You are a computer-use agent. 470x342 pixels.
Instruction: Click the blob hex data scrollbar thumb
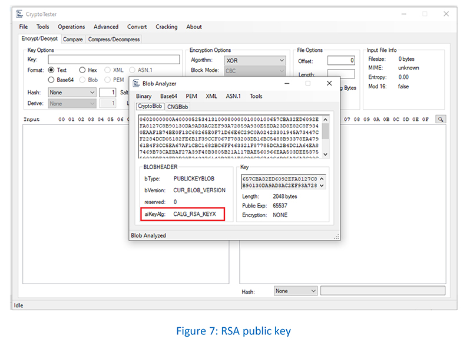click(x=326, y=131)
